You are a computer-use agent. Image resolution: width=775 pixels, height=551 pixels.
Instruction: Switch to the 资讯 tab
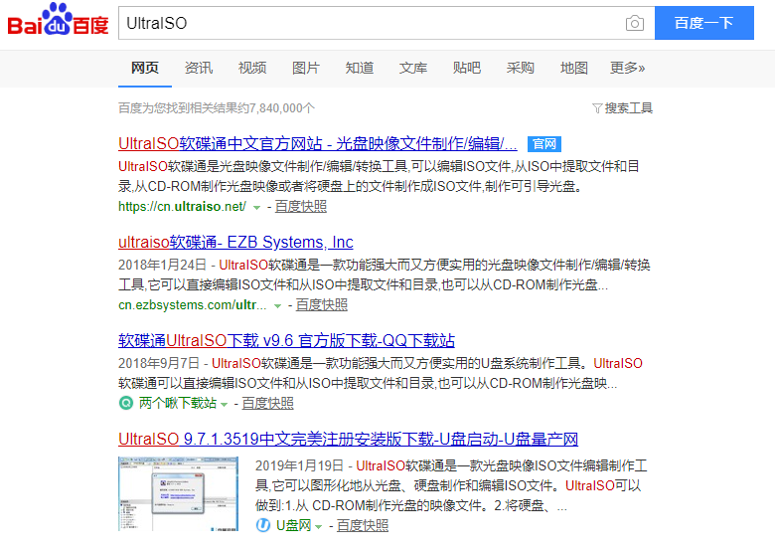[198, 68]
